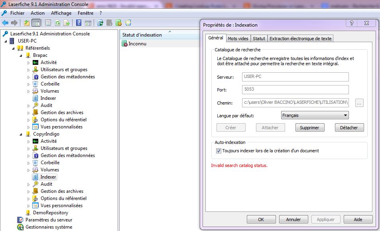Click the Brapac Gestion des métadonnées icon
The height and width of the screenshot is (231, 380).
coord(35,77)
